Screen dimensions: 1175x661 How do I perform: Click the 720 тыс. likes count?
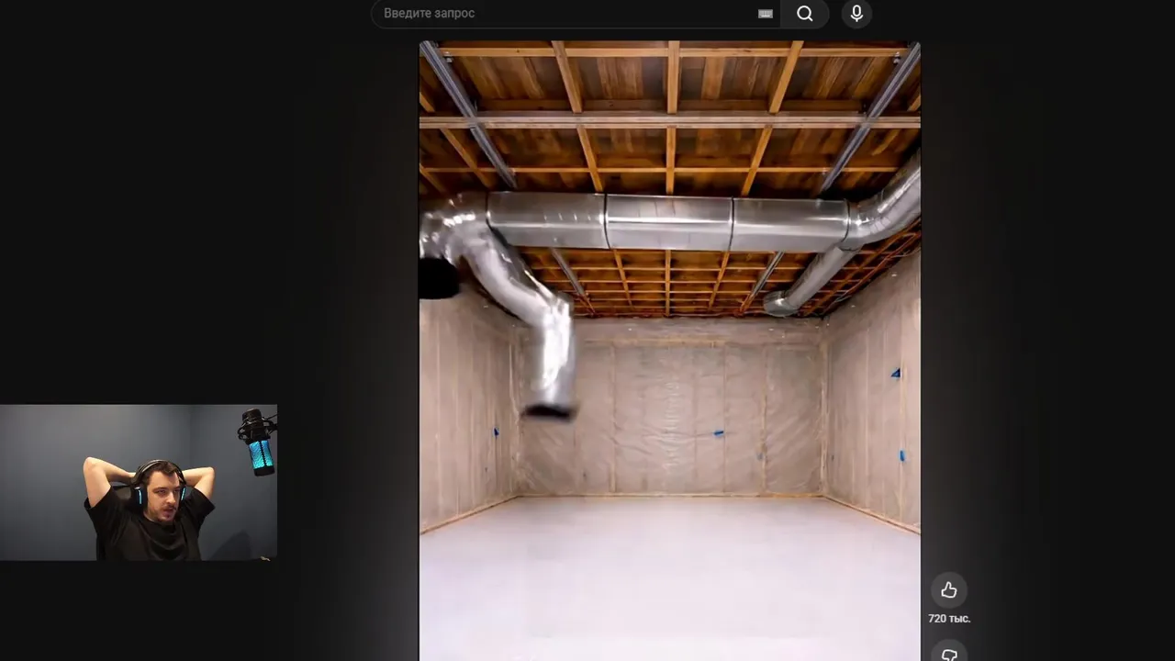tap(949, 619)
